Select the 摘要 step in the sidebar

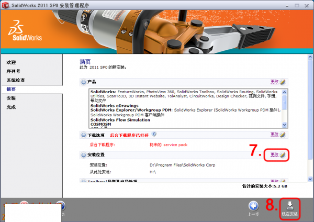pos(11,89)
